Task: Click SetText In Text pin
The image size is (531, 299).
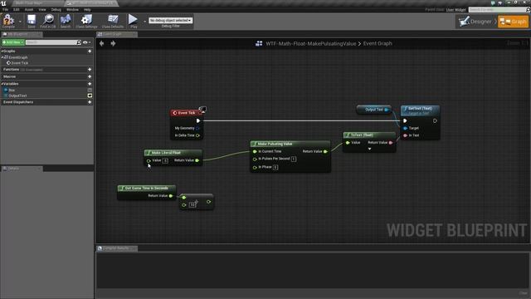Action: coord(405,135)
